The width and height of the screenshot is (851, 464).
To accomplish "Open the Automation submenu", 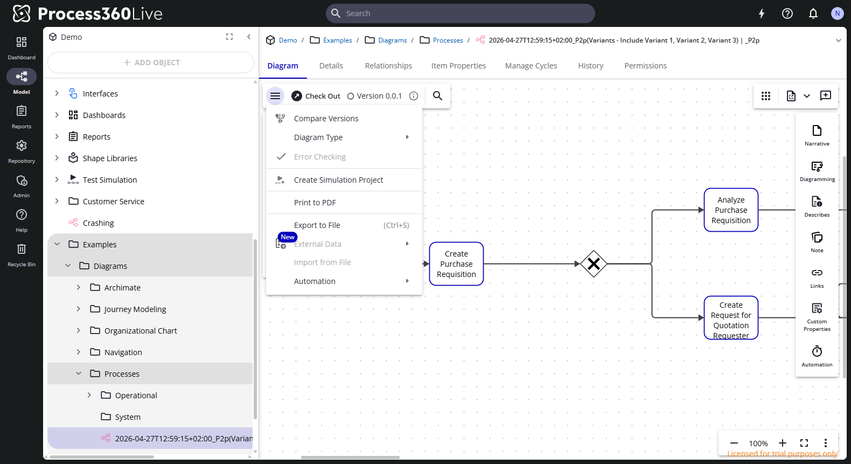I will (344, 281).
